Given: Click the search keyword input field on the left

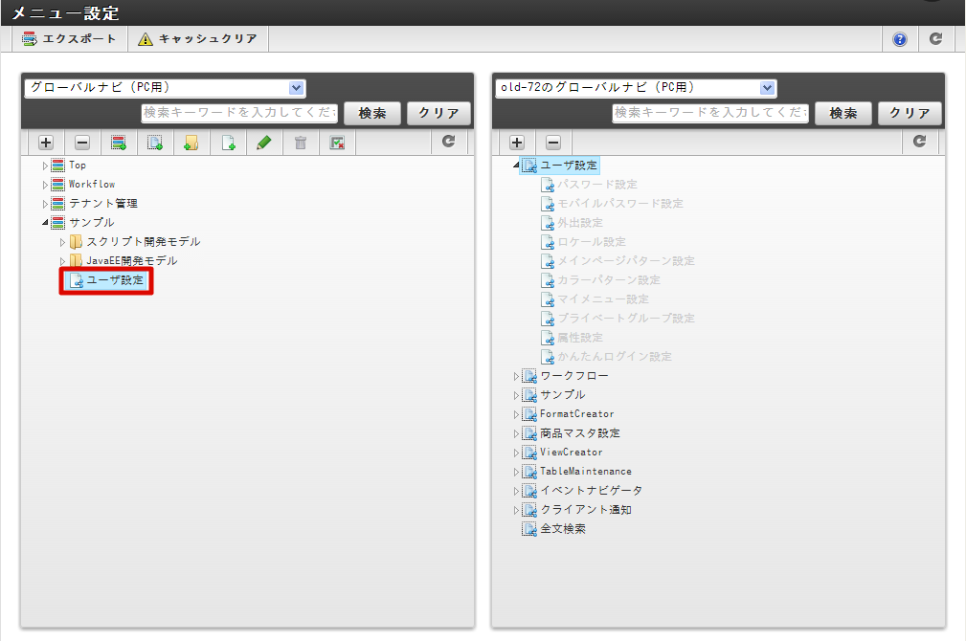Looking at the screenshot, I should tap(241, 113).
